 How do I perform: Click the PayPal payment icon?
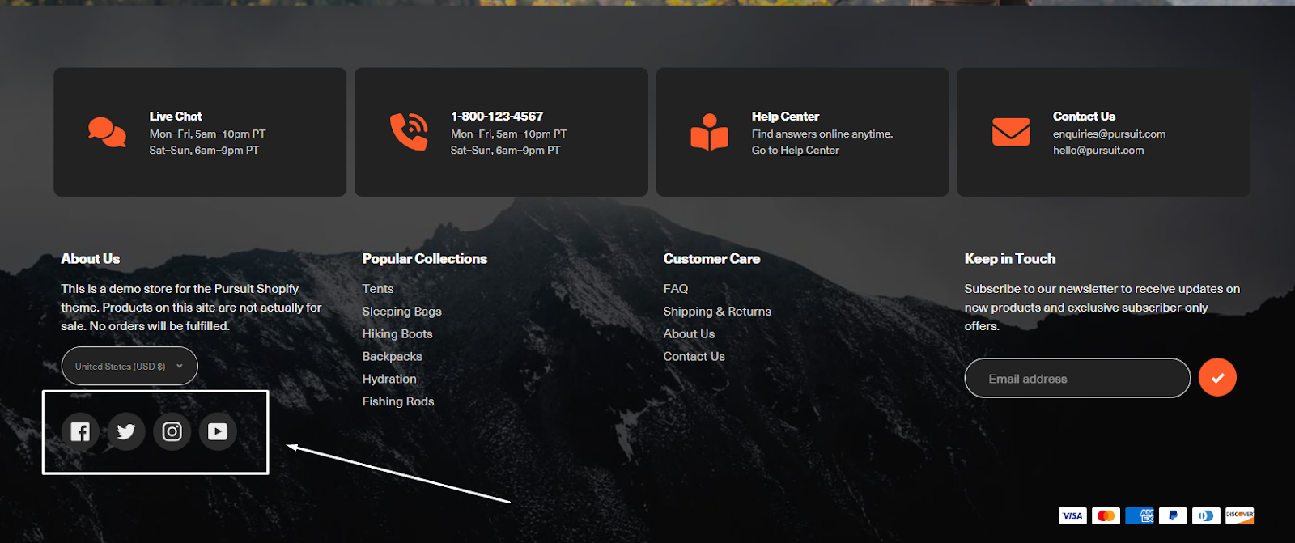[1173, 515]
